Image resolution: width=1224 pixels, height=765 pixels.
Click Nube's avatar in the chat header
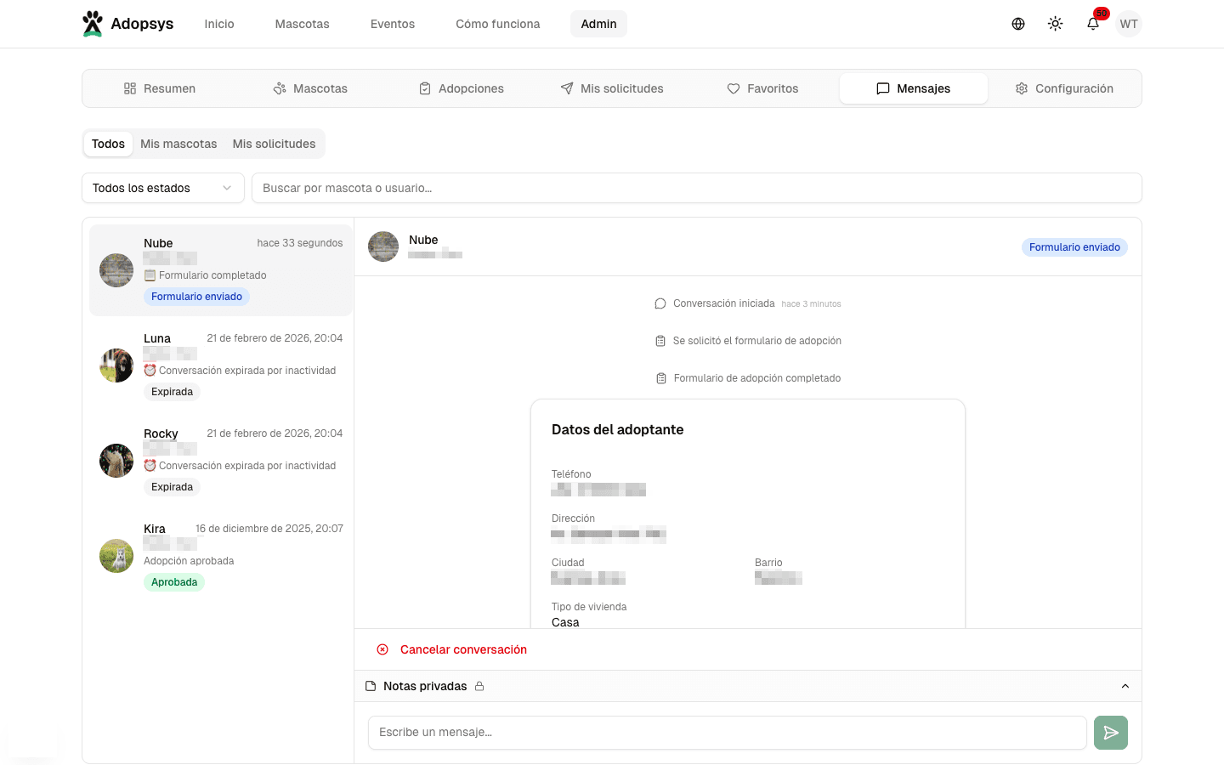383,246
